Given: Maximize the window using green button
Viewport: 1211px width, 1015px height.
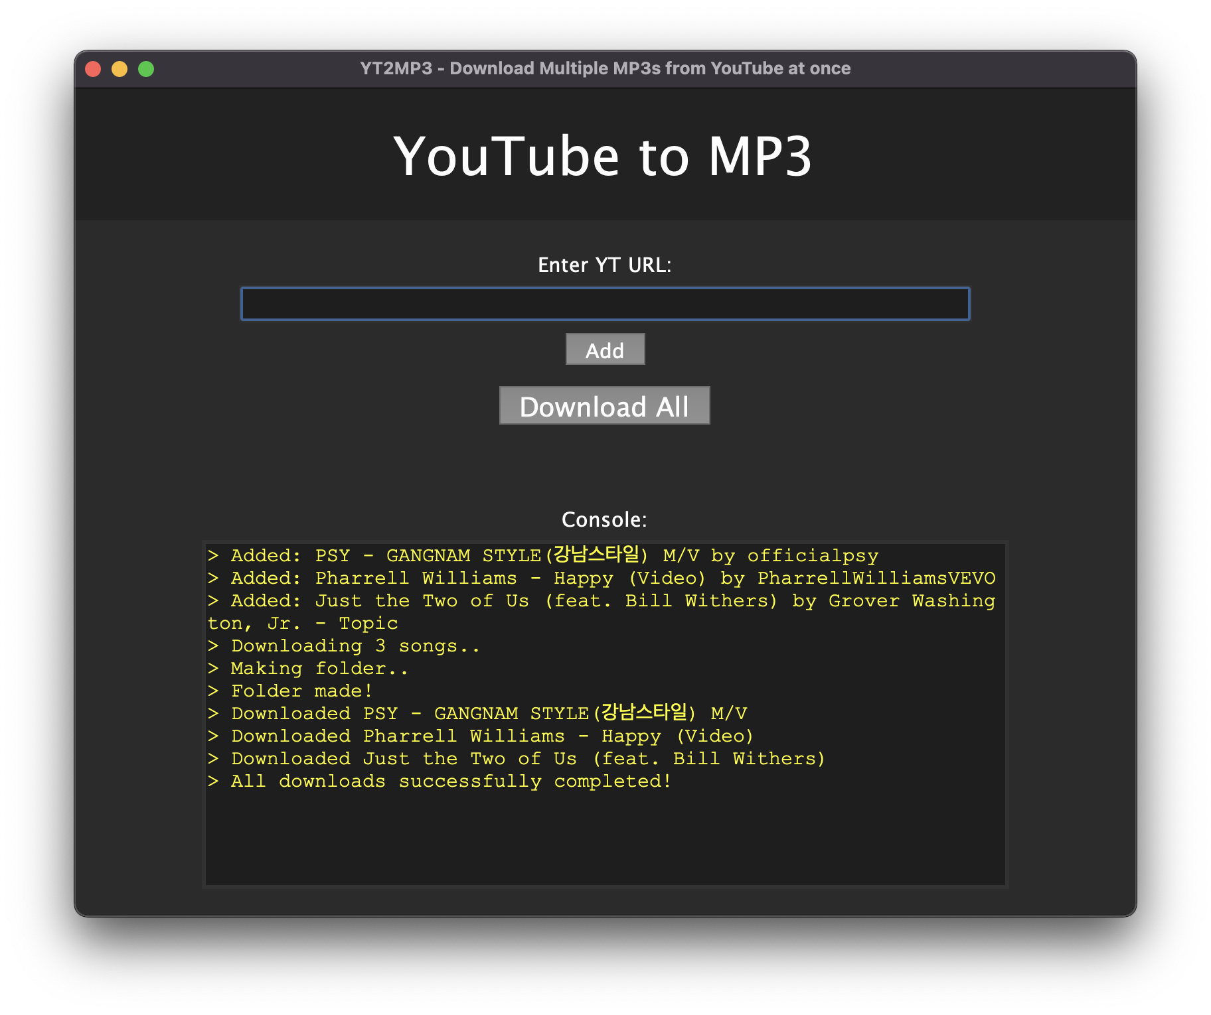Looking at the screenshot, I should [146, 69].
